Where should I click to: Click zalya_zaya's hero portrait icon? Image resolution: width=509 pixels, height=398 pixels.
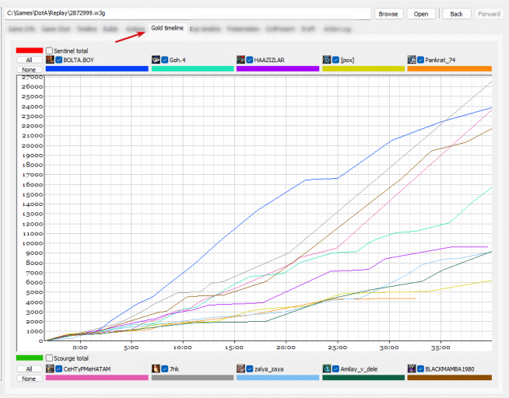tap(240, 368)
